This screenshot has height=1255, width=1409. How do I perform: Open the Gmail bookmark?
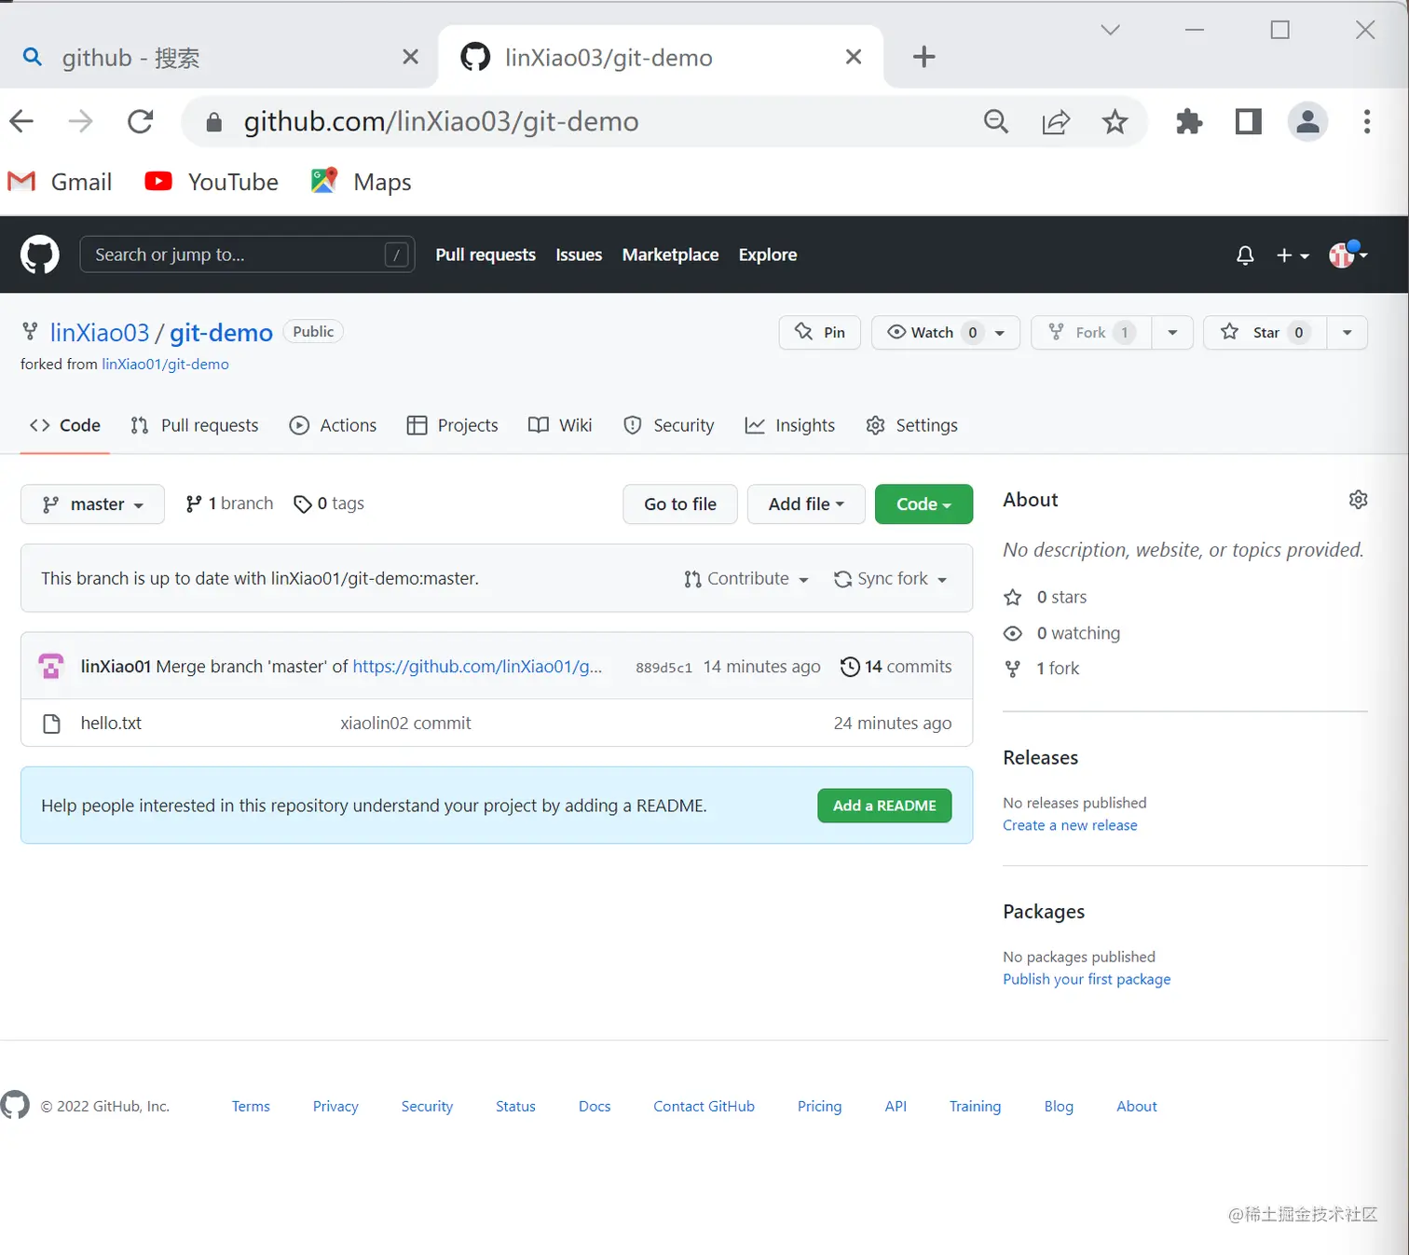(60, 182)
